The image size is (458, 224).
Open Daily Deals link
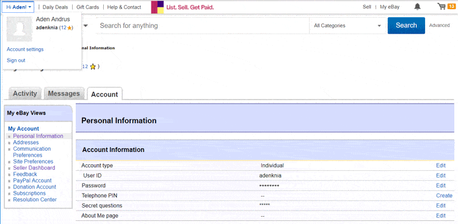(x=55, y=7)
